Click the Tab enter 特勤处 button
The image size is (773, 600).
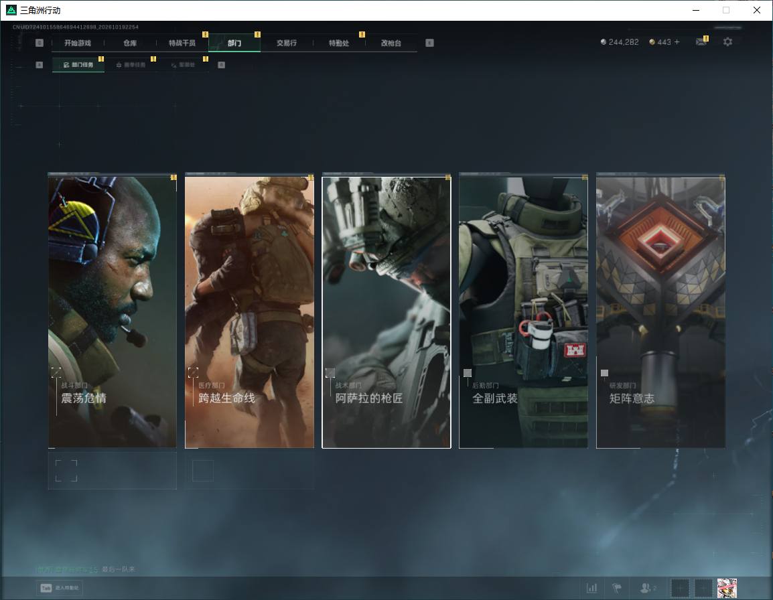coord(60,588)
